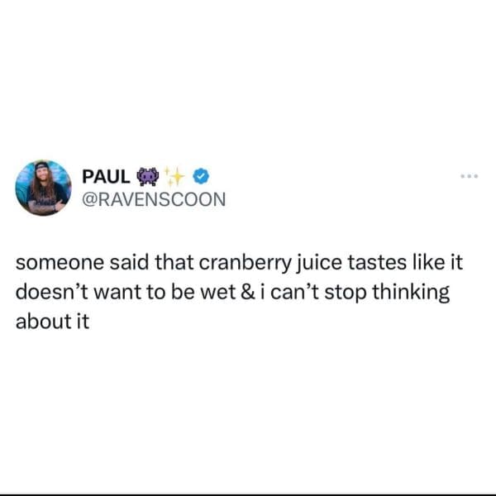Viewport: 496px width, 496px height.
Task: Click the blue verified checkmark badge
Action: 201,176
